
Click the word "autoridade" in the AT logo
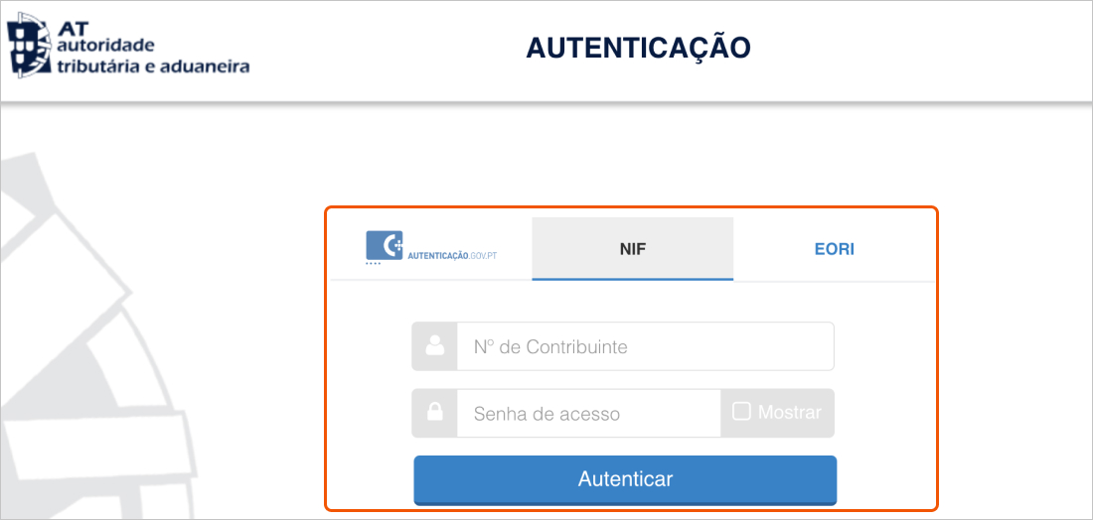(x=106, y=47)
